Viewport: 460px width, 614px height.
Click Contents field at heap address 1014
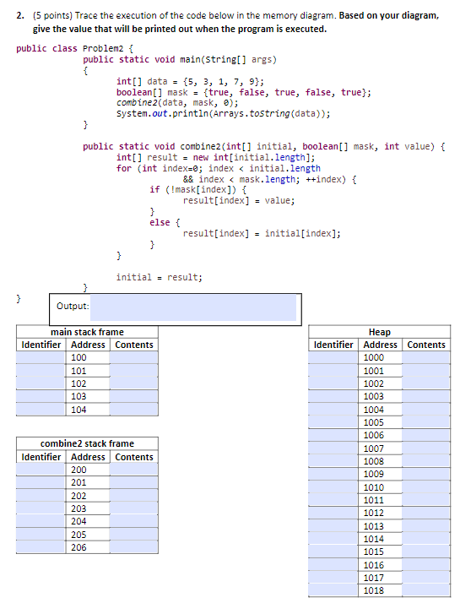tap(426, 539)
